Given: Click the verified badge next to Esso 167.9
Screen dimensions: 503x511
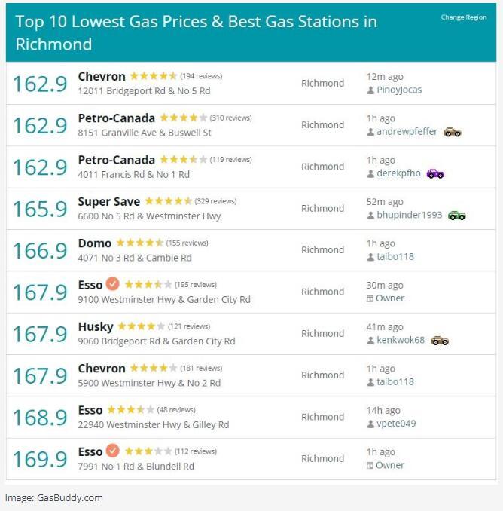Looking at the screenshot, I should point(113,284).
